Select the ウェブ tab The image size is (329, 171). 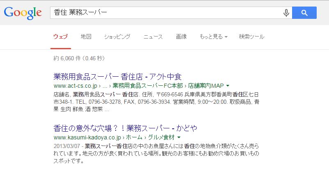(x=60, y=37)
